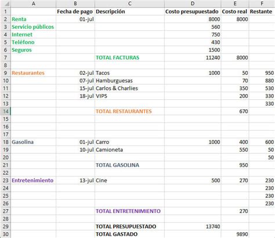Click the 880 remaining value cell
Viewport: 275px width, 238px height.
pyautogui.click(x=262, y=81)
